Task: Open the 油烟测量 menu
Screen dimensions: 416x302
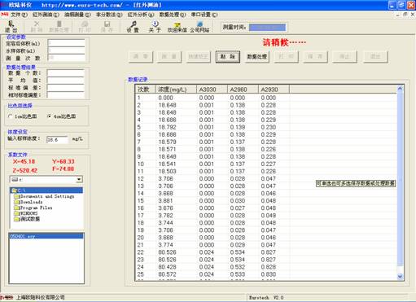Action: [77, 15]
